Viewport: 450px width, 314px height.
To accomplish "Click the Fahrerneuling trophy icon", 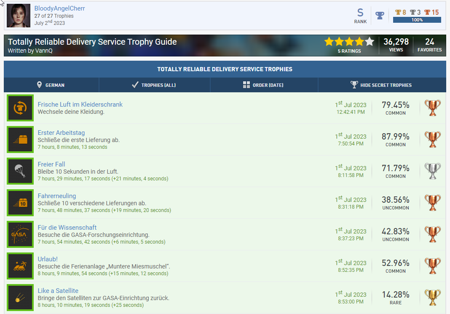I will pos(20,203).
